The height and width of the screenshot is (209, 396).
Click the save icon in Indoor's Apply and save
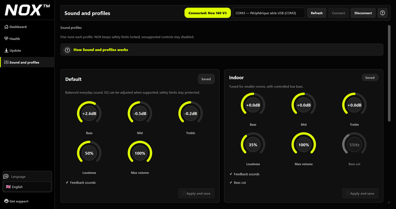click(x=347, y=194)
